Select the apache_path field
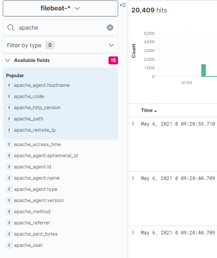The width and height of the screenshot is (217, 258). point(29,119)
